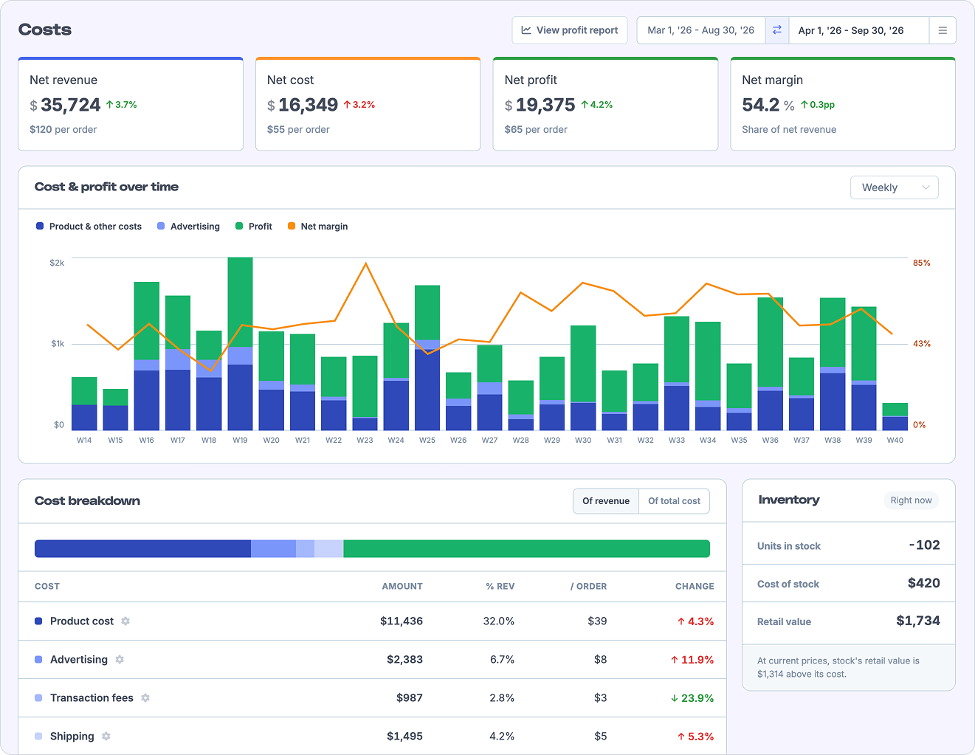975x755 pixels.
Task: Click the 11.9% change value
Action: click(692, 660)
